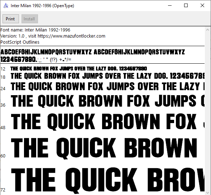Viewport: 211px width, 195px height.
Task: Minimize the font viewer window
Action: point(170,5)
